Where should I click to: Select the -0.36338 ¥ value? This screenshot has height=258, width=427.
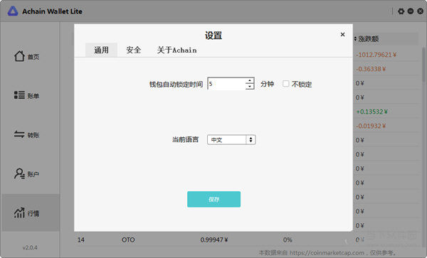(x=371, y=69)
